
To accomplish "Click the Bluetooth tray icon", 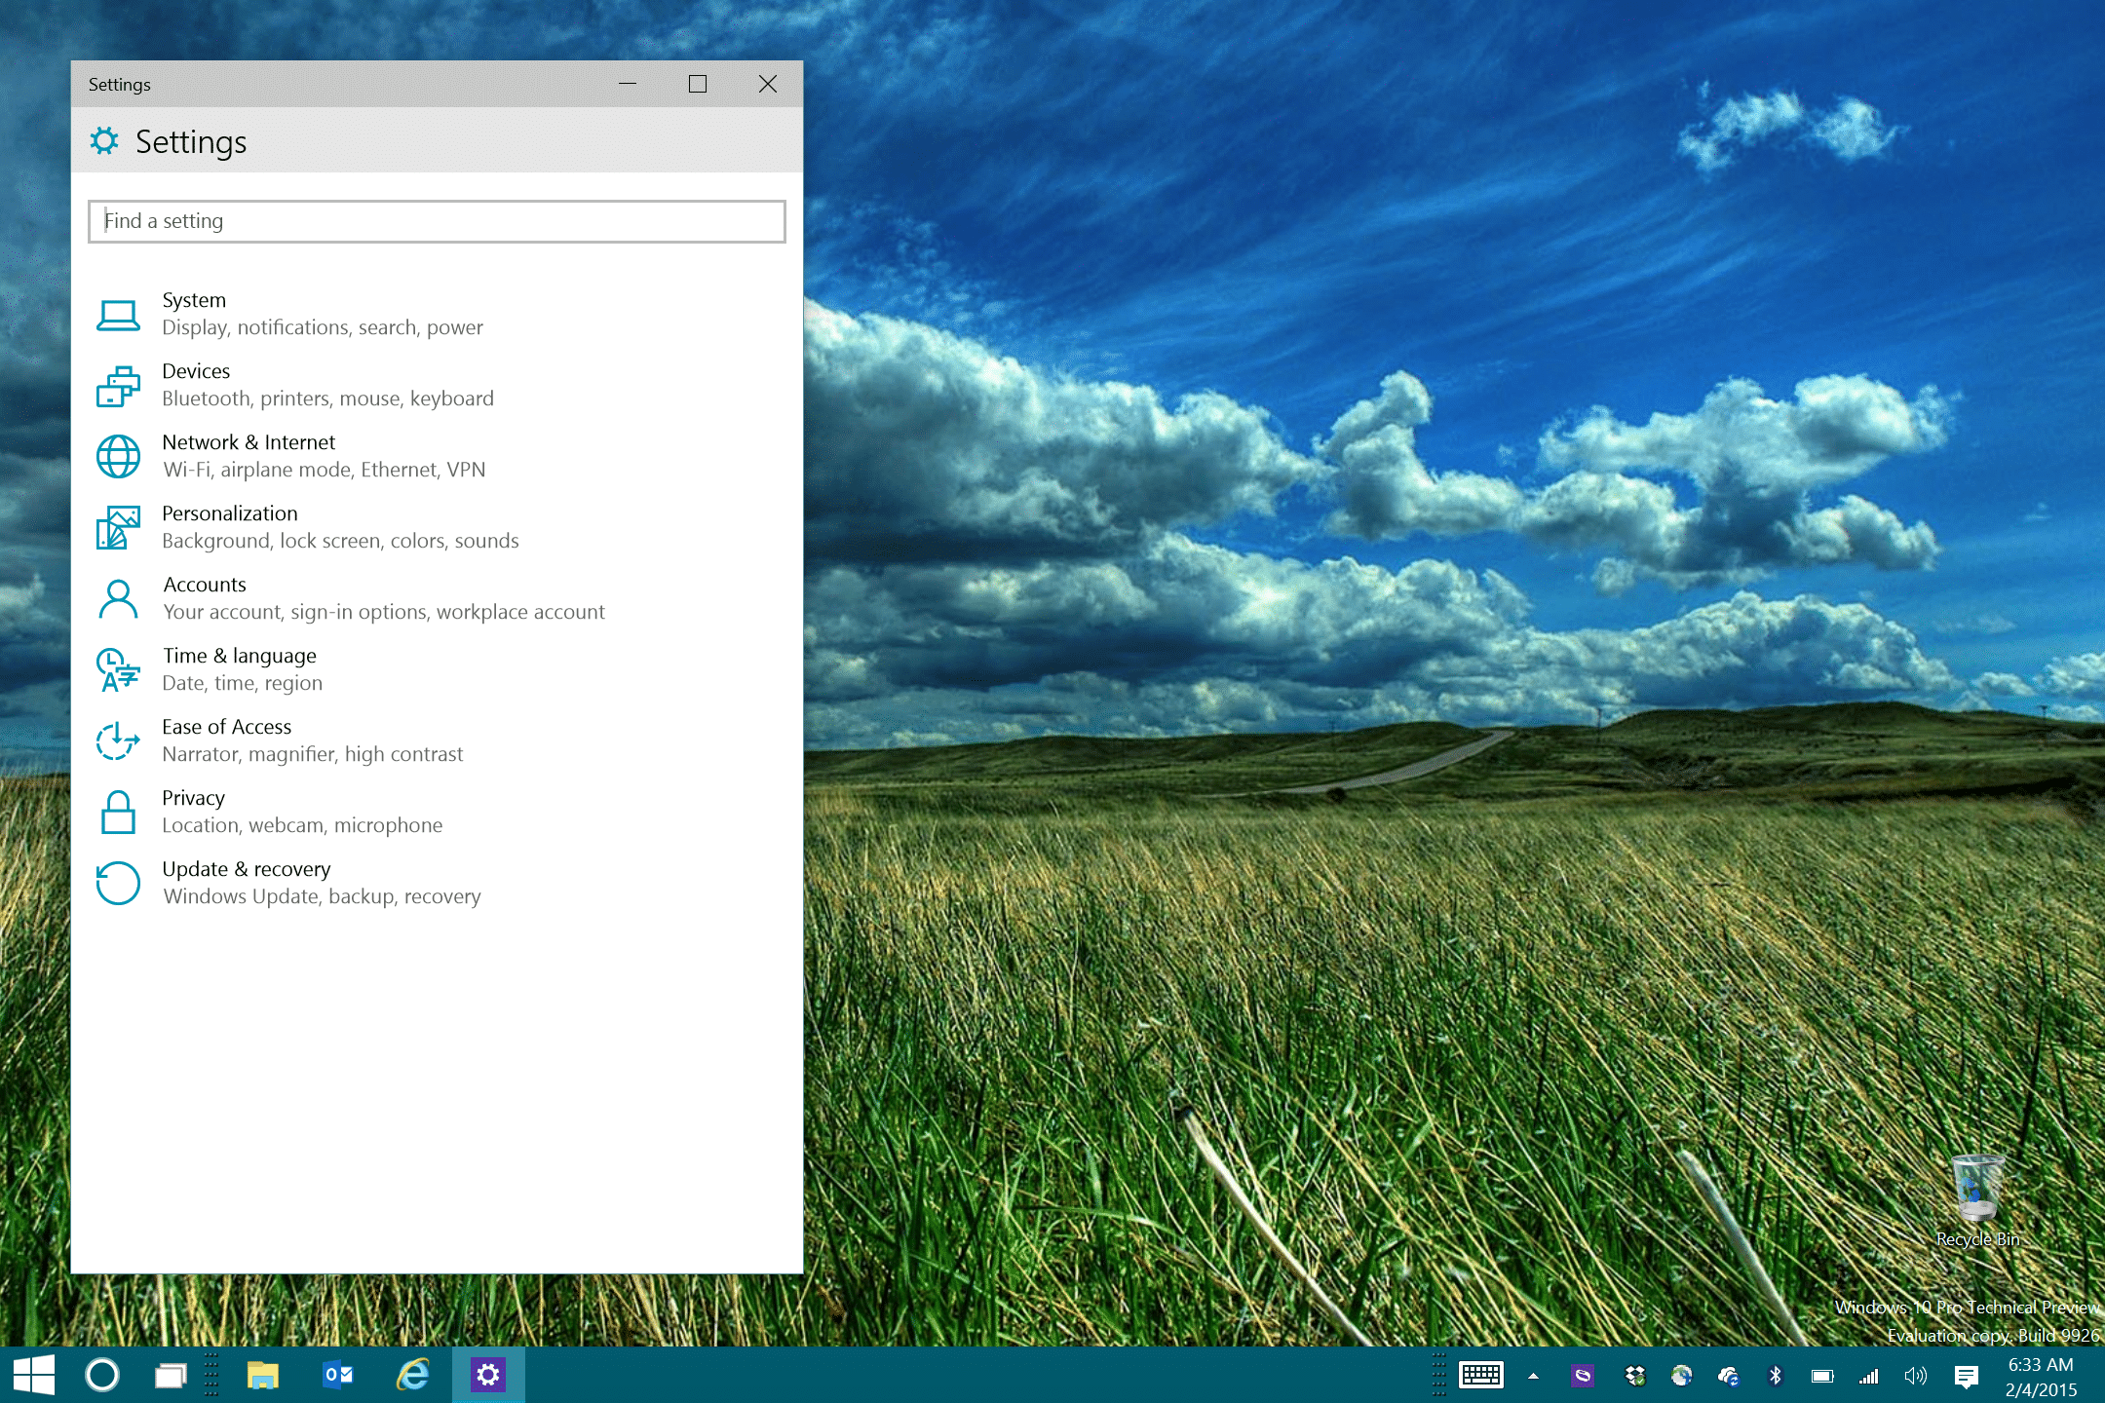I will pos(1776,1376).
